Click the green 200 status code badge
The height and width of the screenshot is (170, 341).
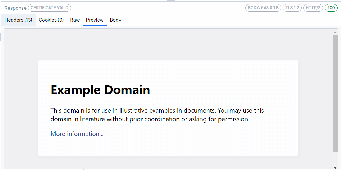coord(331,8)
